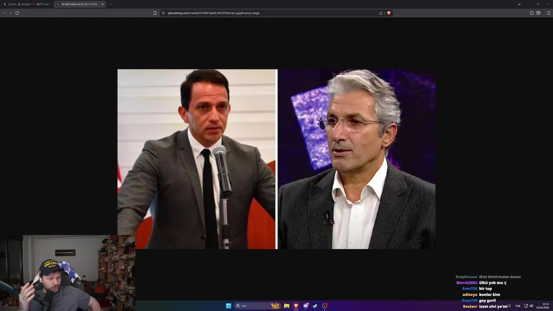Click chat message 'ikisi birbirinden beter'
The width and height of the screenshot is (553, 311).
pos(500,277)
